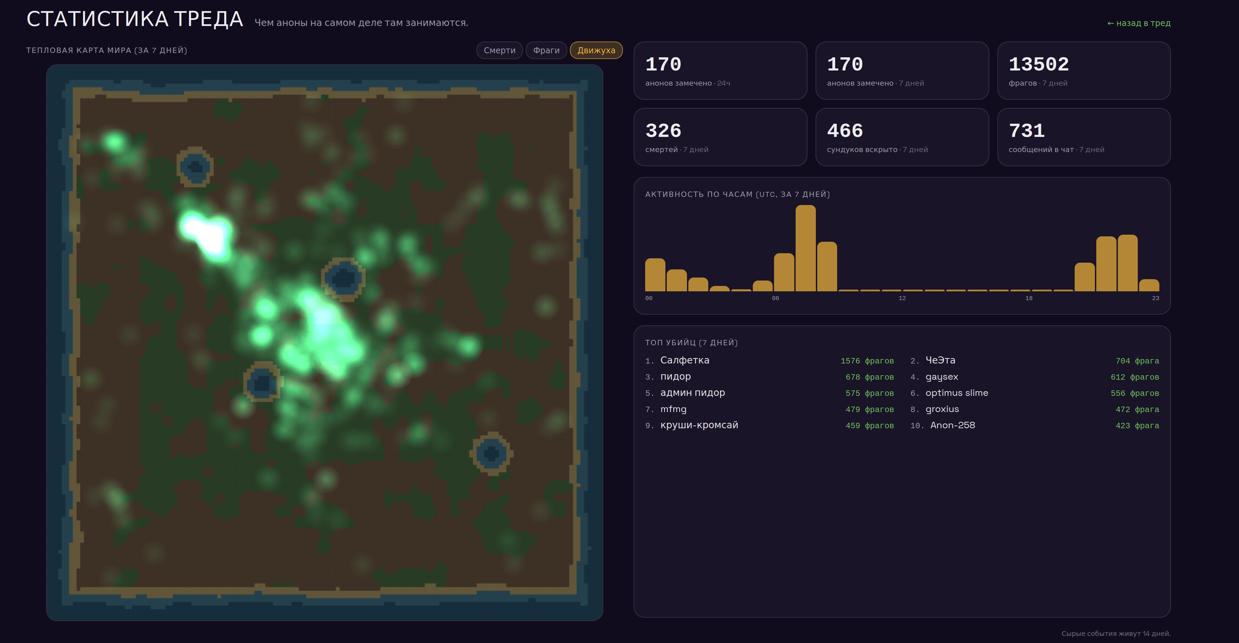Click the 466 сундуков вскрыто card
Viewport: 1239px width, 643px height.
[x=902, y=137]
